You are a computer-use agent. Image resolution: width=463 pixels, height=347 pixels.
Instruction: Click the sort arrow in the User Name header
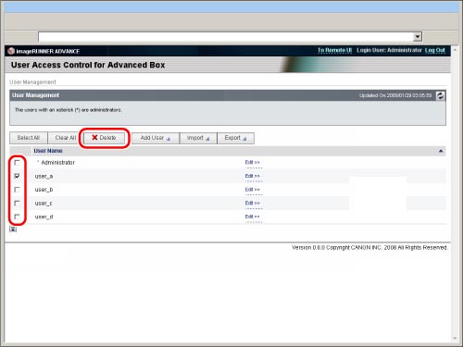click(441, 151)
